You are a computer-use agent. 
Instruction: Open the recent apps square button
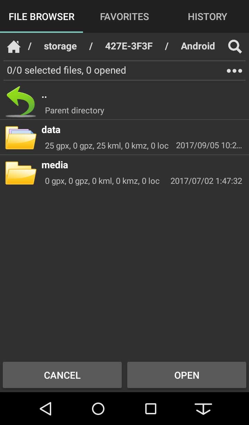(151, 409)
